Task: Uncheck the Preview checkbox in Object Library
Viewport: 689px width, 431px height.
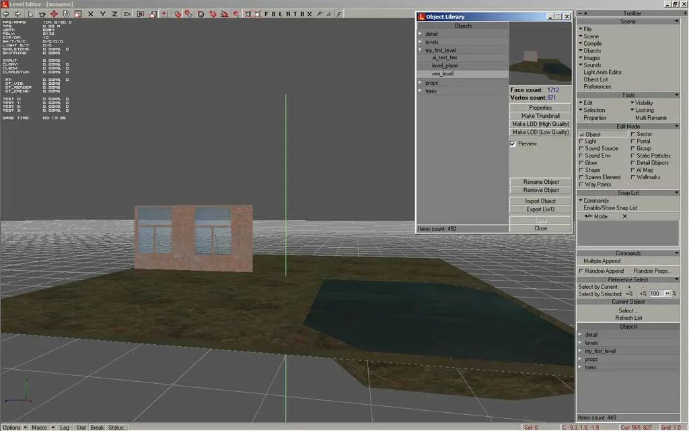Action: [x=513, y=143]
